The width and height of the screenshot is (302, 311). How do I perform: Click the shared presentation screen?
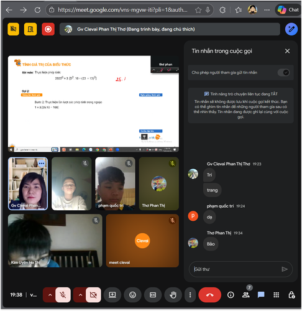click(93, 104)
